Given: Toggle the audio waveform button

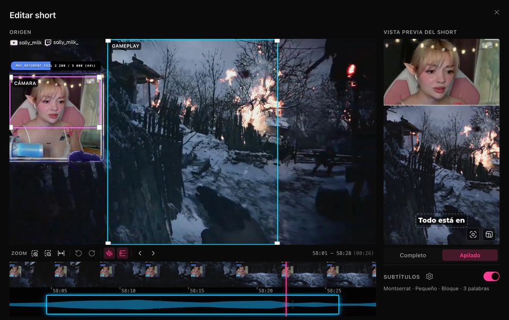Looking at the screenshot, I should tap(109, 253).
